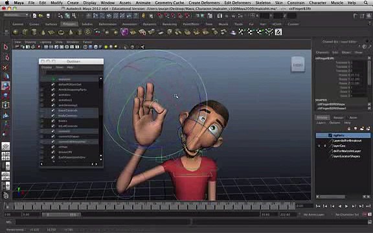
Task: Expand the FaceControls node in Outliner
Action: coord(42,111)
